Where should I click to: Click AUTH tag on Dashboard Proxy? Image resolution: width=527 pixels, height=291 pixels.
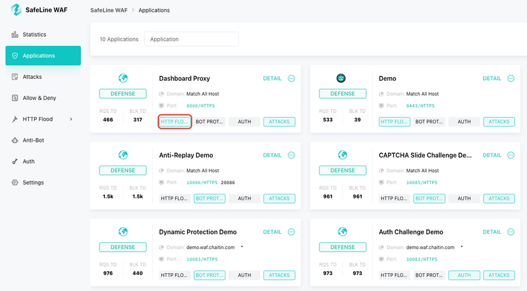click(x=244, y=122)
